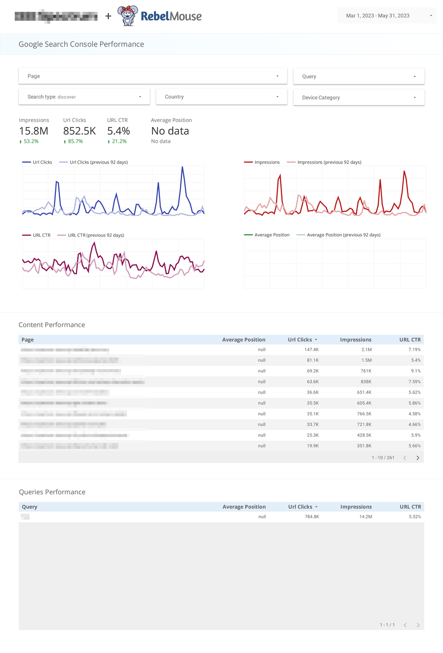Go to next page of Content Performance results
443x653 pixels.
[417, 457]
